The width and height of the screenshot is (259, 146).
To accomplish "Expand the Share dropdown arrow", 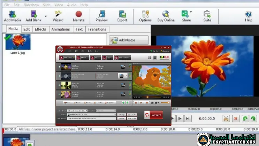I will [x=191, y=12].
